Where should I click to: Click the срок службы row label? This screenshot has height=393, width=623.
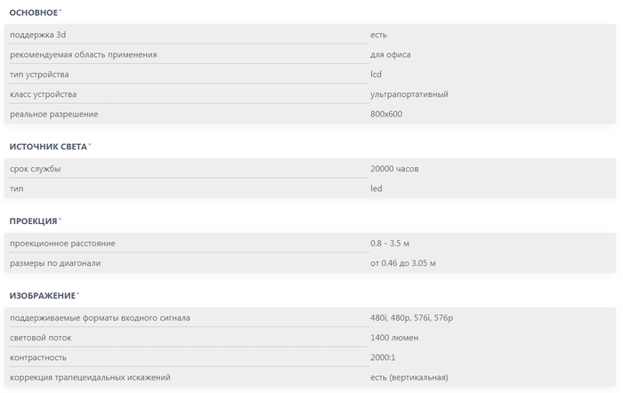point(36,169)
